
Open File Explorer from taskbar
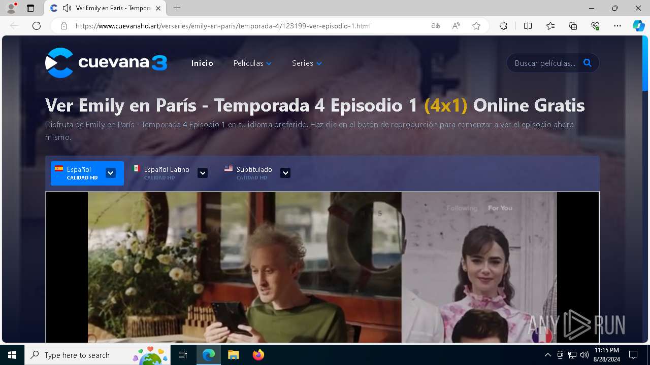(x=233, y=355)
